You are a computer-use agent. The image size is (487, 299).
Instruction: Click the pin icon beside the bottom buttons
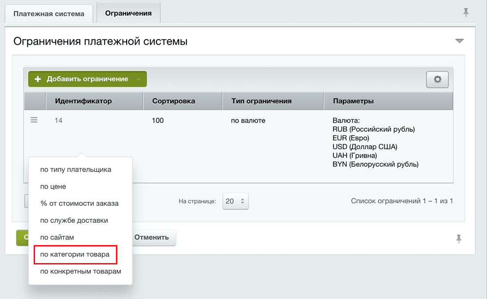(458, 238)
